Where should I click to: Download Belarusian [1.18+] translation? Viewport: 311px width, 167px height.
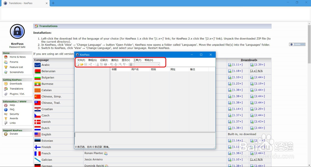click(237, 71)
